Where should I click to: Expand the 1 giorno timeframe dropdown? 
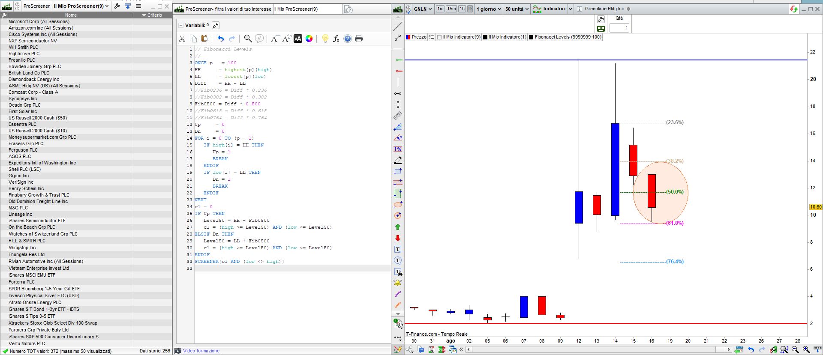[489, 9]
